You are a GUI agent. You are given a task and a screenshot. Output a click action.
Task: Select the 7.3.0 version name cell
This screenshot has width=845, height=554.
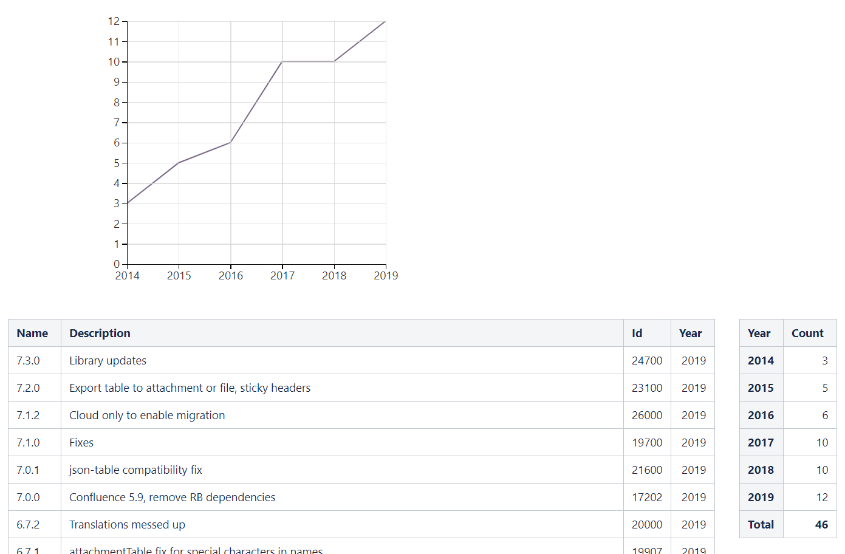coord(28,360)
